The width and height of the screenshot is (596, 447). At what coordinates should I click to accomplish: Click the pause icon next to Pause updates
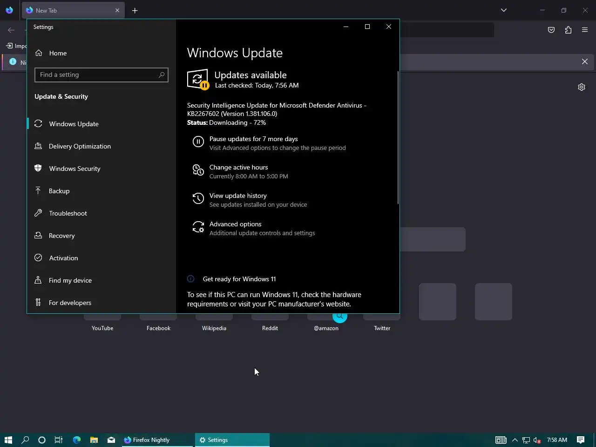pyautogui.click(x=198, y=142)
